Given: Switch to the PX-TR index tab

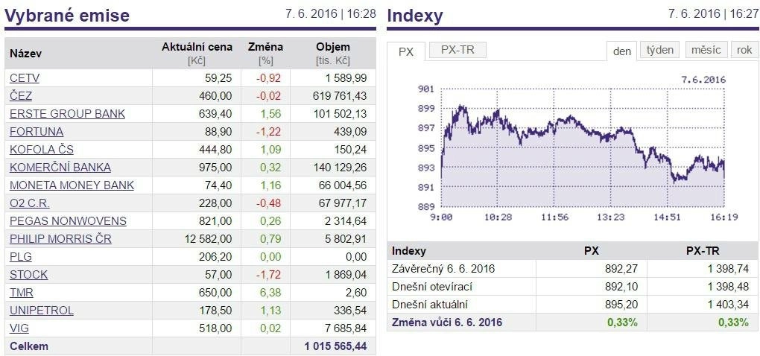Looking at the screenshot, I should pyautogui.click(x=457, y=50).
